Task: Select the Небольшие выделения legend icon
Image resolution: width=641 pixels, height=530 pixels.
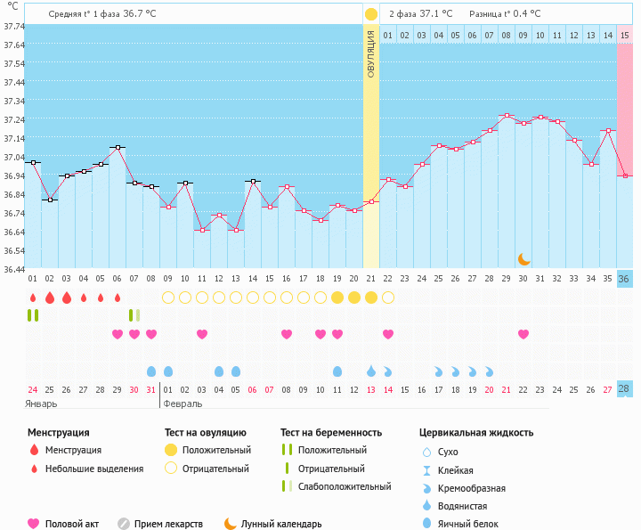Action: click(34, 469)
